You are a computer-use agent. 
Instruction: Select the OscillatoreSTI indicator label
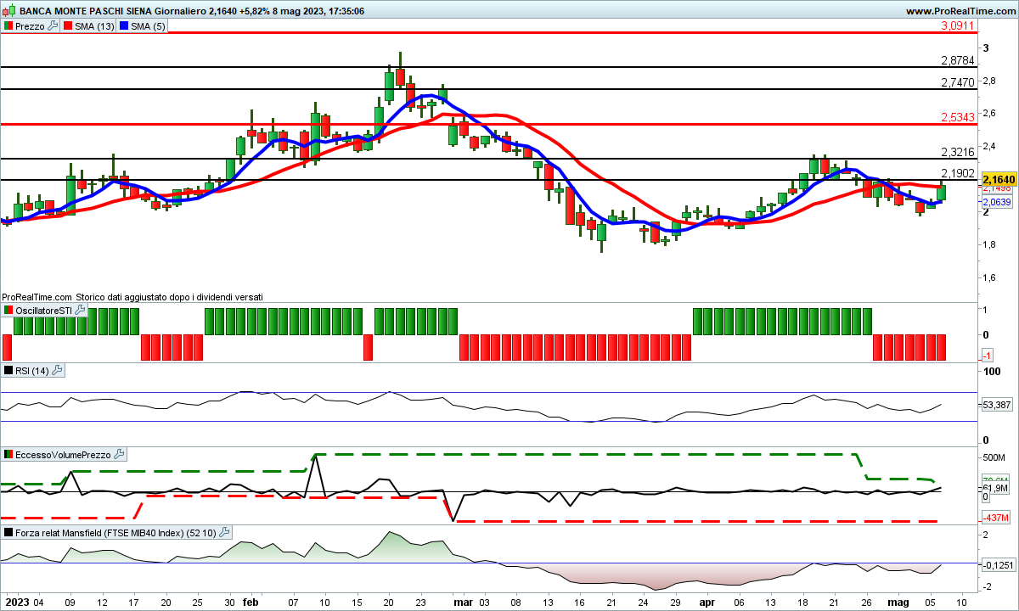coord(44,311)
